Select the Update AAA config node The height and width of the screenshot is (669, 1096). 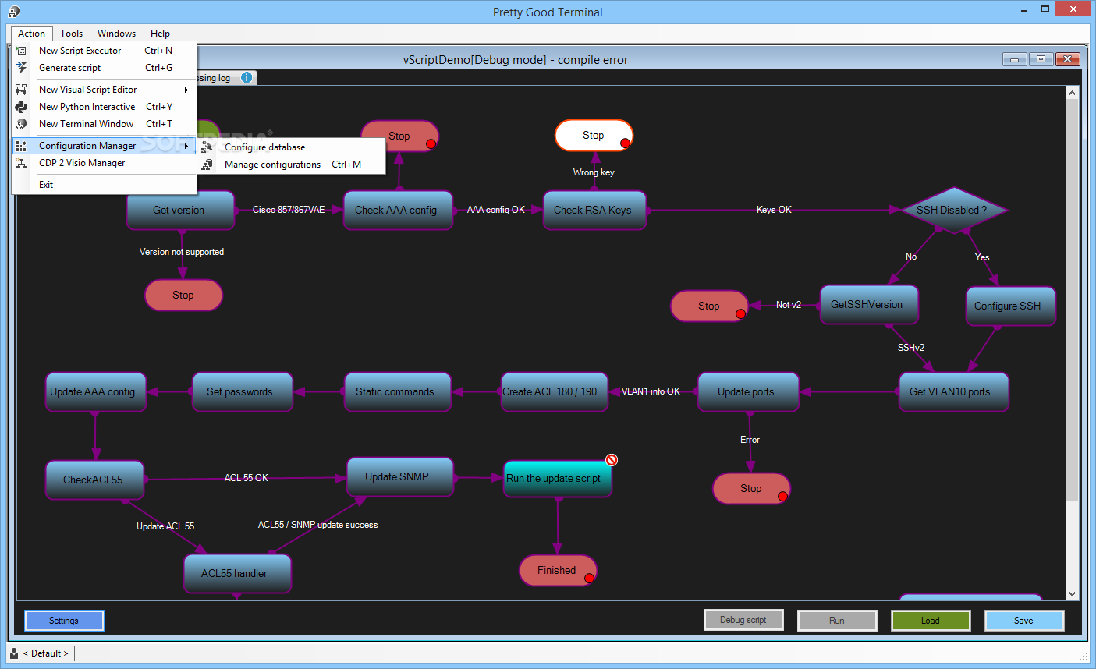click(x=96, y=391)
